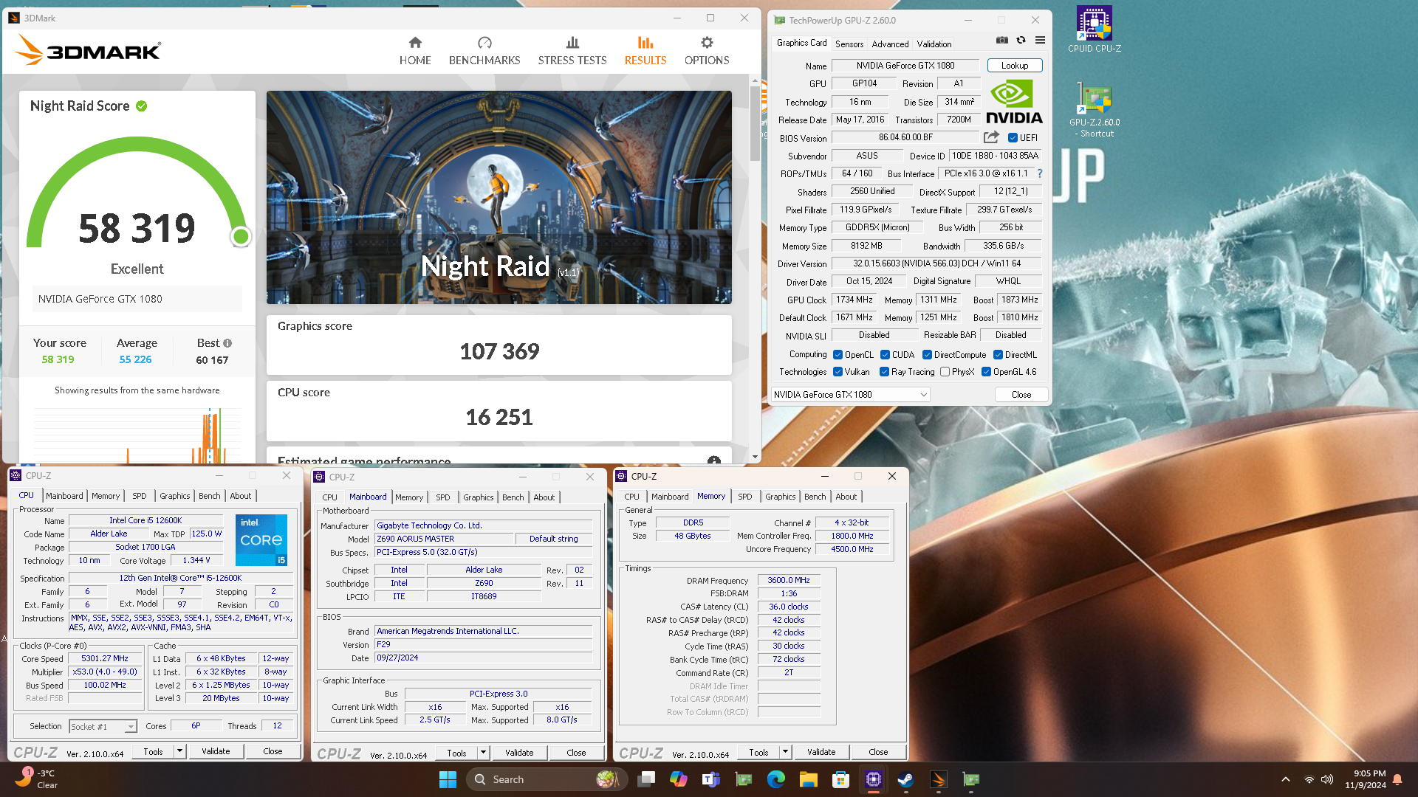1418x797 pixels.
Task: Click the Bus Interface question mark help
Action: point(1040,173)
